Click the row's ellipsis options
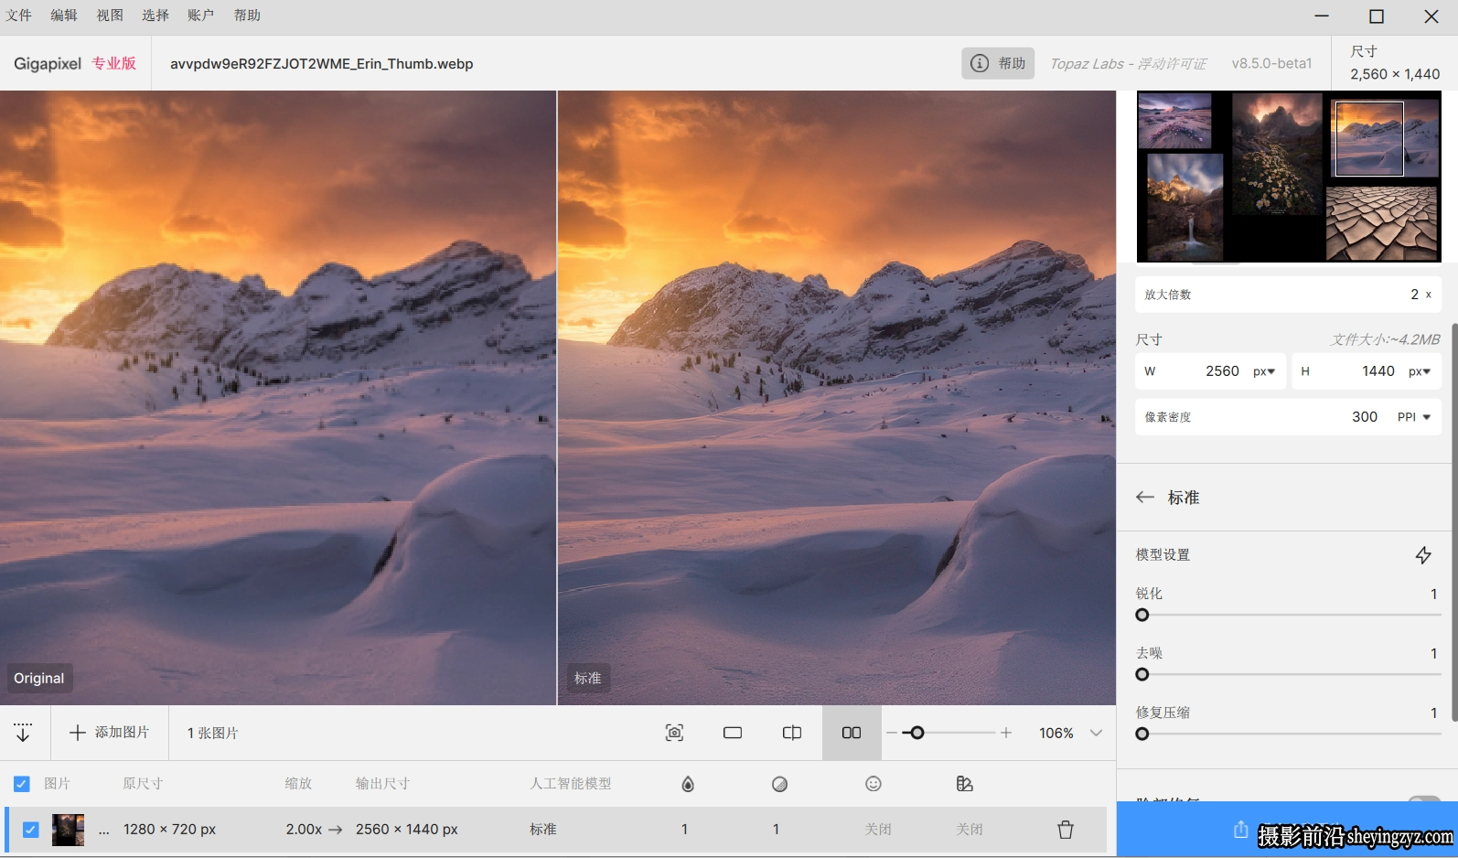 104,831
